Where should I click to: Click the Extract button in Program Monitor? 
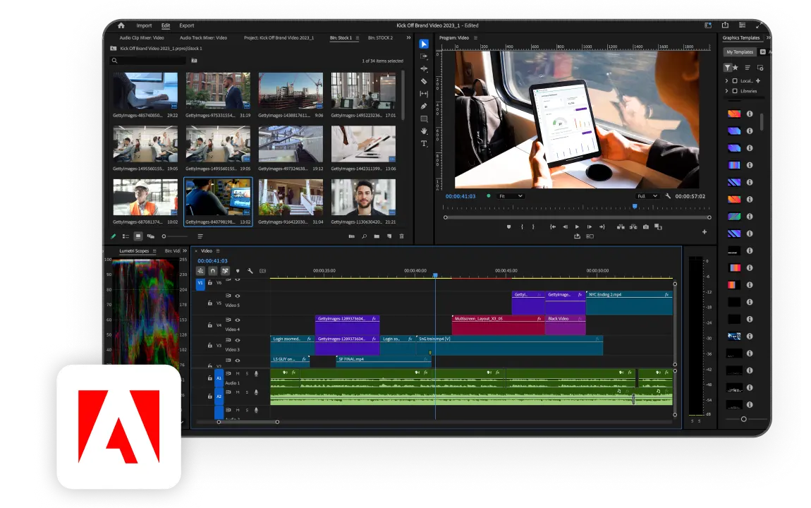(633, 226)
